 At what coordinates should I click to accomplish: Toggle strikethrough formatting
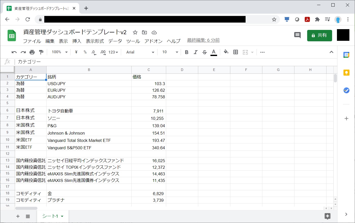pyautogui.click(x=204, y=52)
